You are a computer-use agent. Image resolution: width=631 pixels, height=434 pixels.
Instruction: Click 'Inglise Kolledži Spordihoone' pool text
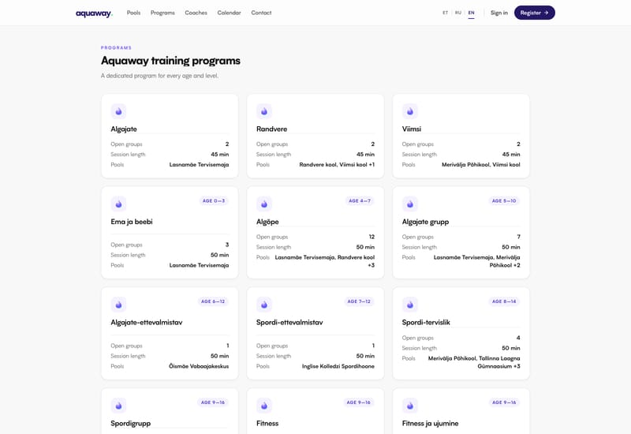click(338, 366)
